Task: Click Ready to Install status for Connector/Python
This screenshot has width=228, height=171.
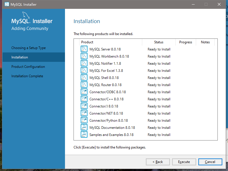Action: point(159,121)
